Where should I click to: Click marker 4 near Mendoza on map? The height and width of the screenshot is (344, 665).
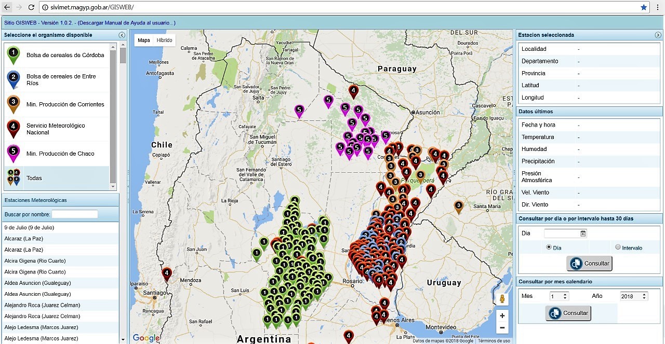pos(167,273)
